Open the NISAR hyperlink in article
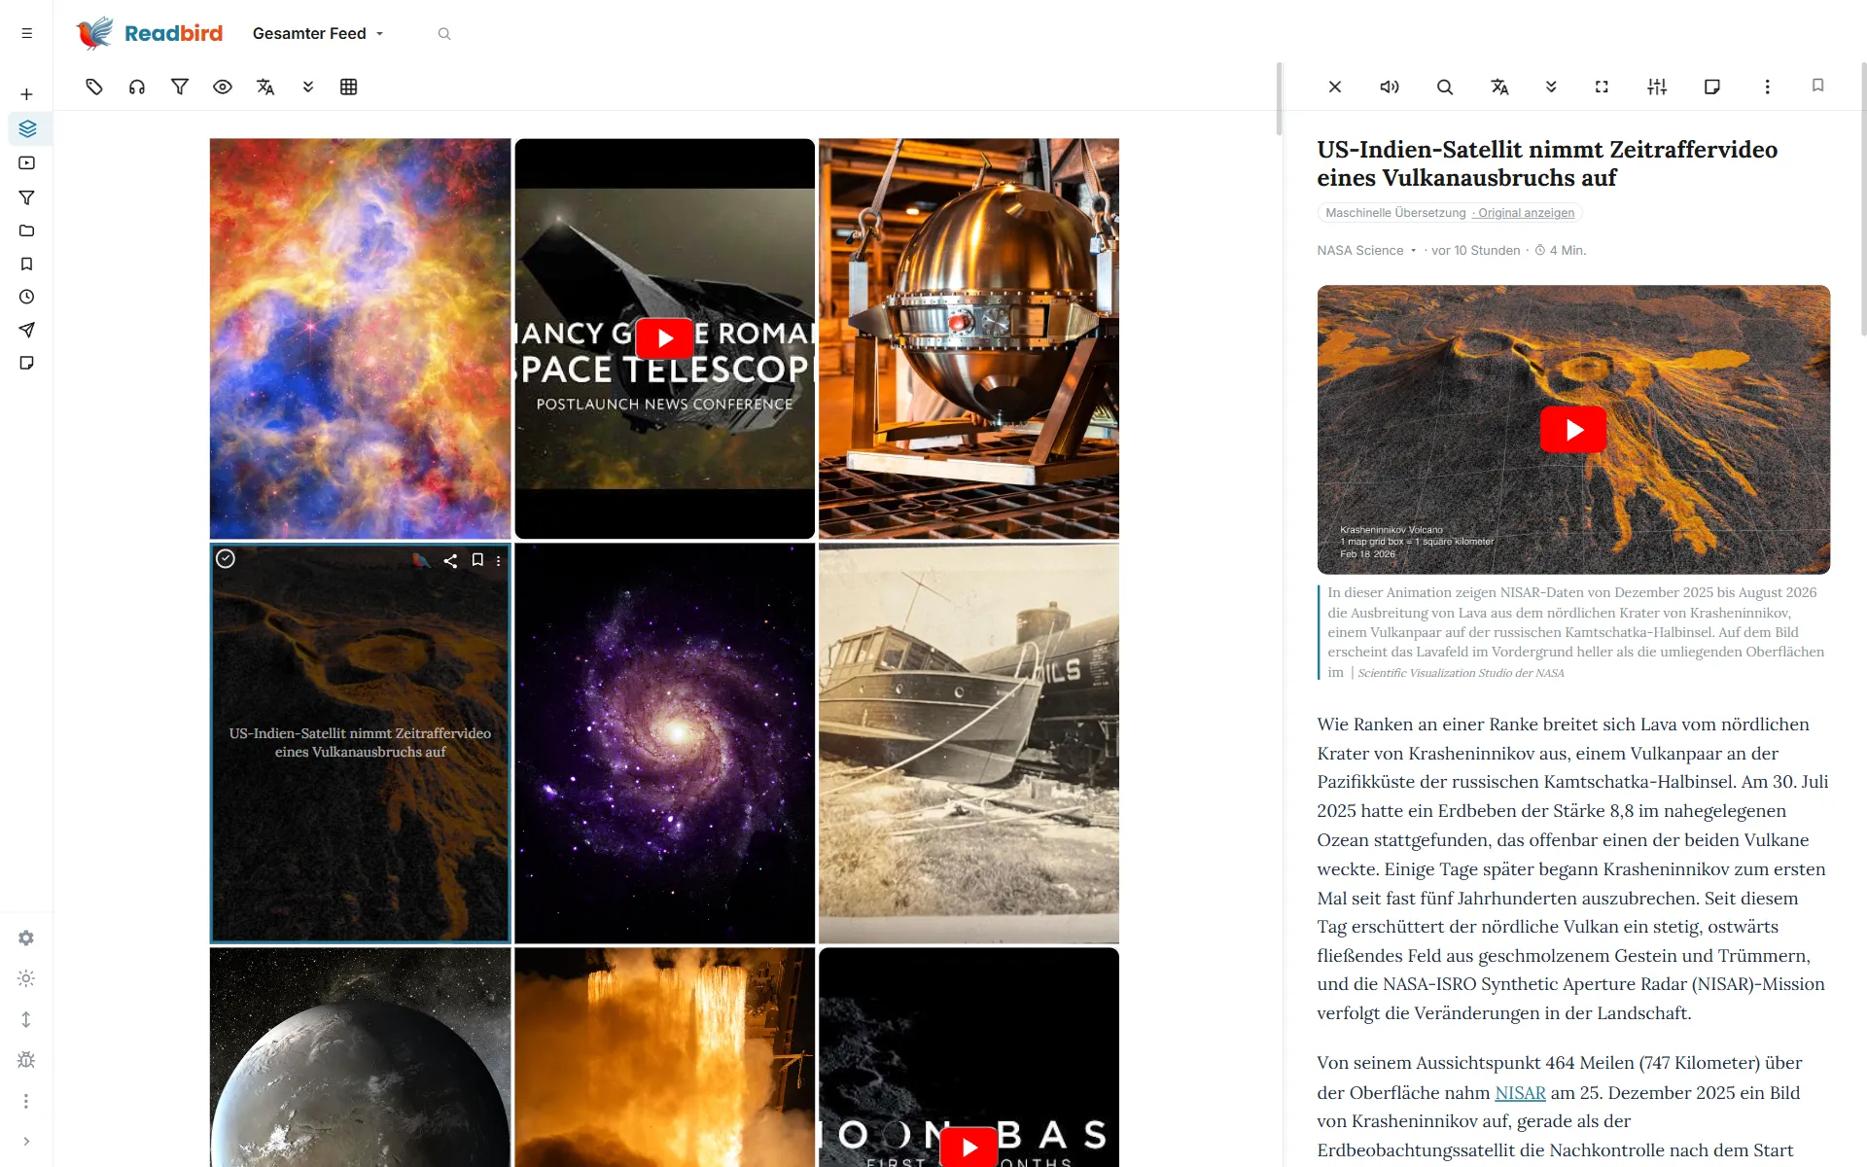 (x=1520, y=1092)
